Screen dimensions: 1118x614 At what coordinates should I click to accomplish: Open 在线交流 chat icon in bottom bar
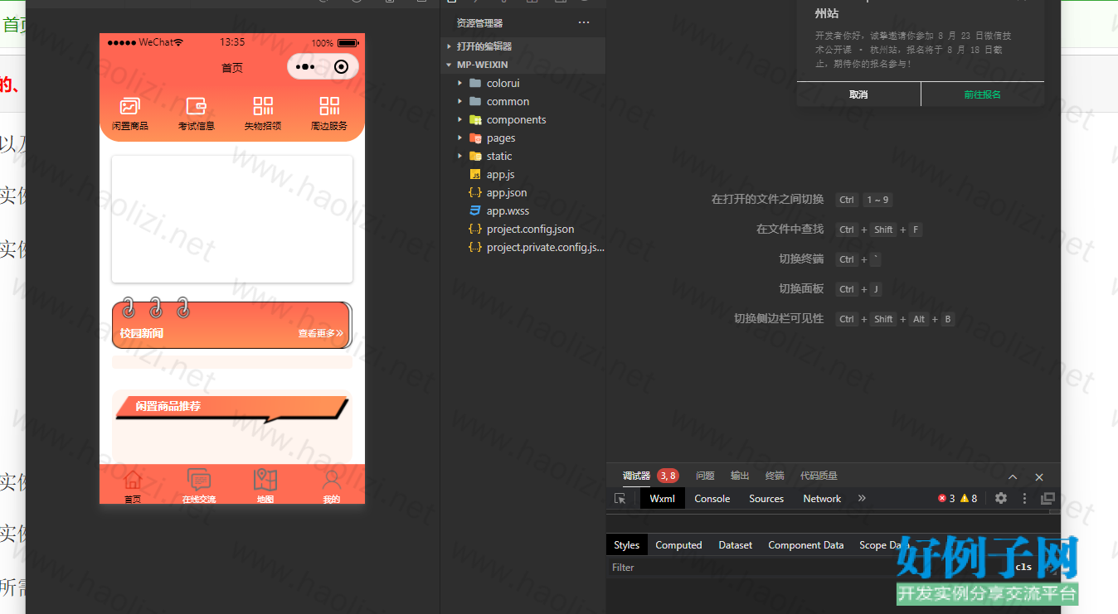click(199, 481)
